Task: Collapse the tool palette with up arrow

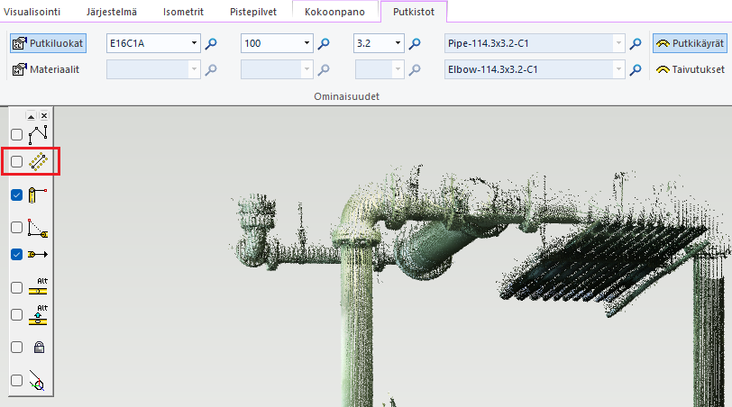Action: (x=31, y=116)
